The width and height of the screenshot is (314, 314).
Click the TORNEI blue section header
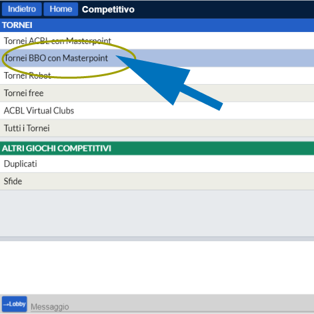157,25
